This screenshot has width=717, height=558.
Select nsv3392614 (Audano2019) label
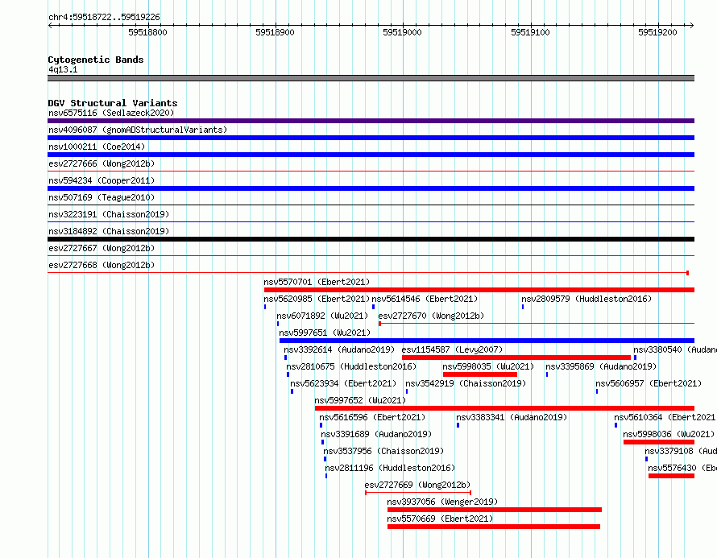[339, 349]
